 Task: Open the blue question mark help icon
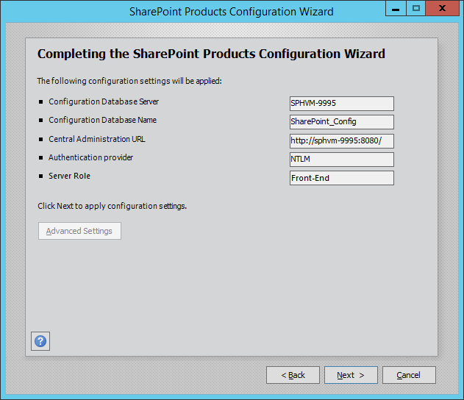(40, 341)
